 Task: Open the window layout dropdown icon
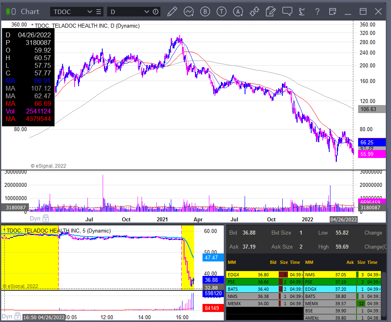pyautogui.click(x=332, y=12)
